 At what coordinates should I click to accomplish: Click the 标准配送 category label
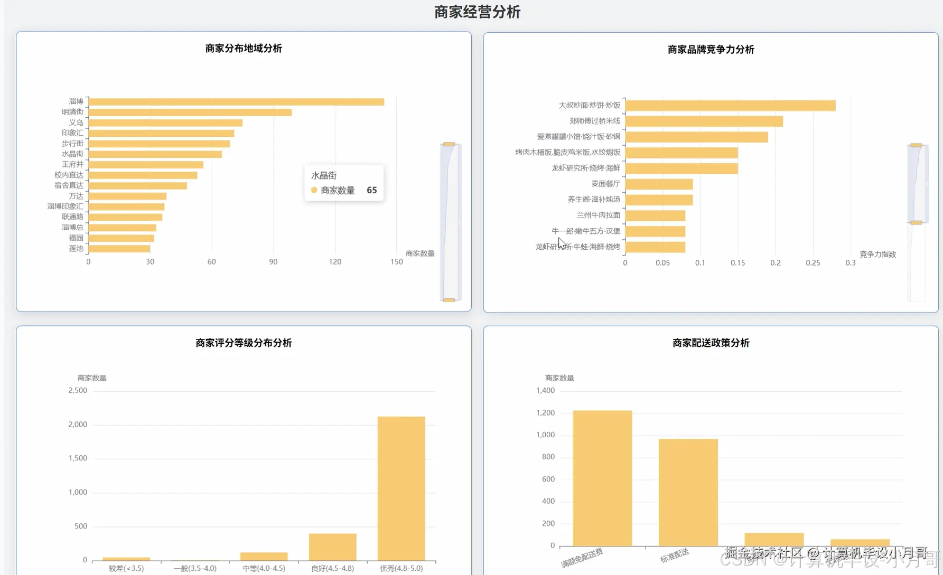(x=675, y=555)
